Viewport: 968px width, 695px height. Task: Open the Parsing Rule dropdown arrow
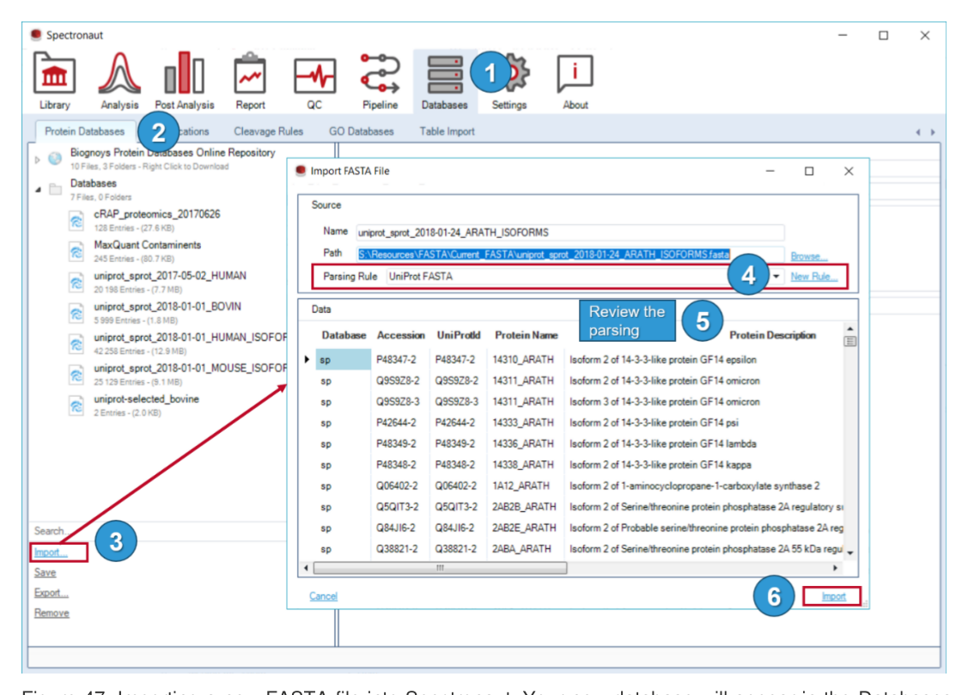pyautogui.click(x=776, y=277)
